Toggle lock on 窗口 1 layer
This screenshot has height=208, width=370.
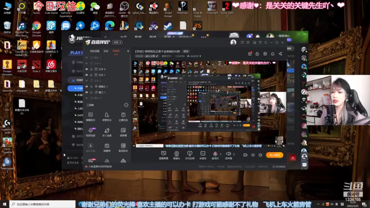click(91, 92)
